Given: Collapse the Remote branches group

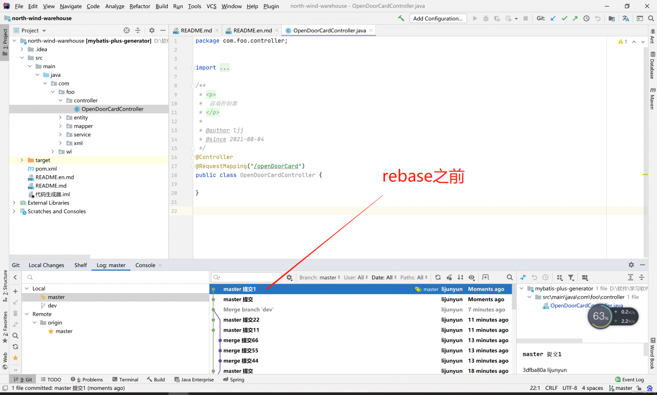Looking at the screenshot, I should pos(27,314).
